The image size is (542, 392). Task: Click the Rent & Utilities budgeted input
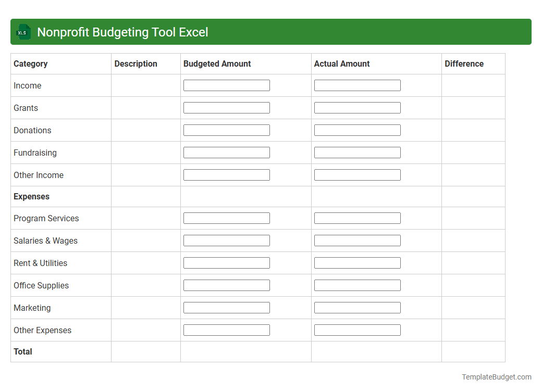tap(226, 262)
